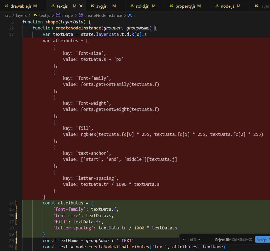This screenshot has width=270, height=251.
Task: Expand the 'src' breadcrumb folder
Action: 8,16
